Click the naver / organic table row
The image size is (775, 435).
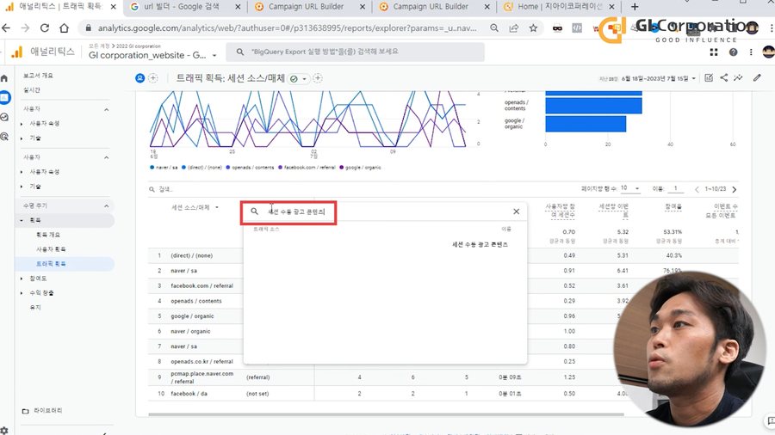(190, 332)
